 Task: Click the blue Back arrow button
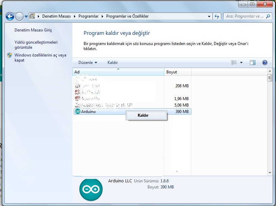10,16
